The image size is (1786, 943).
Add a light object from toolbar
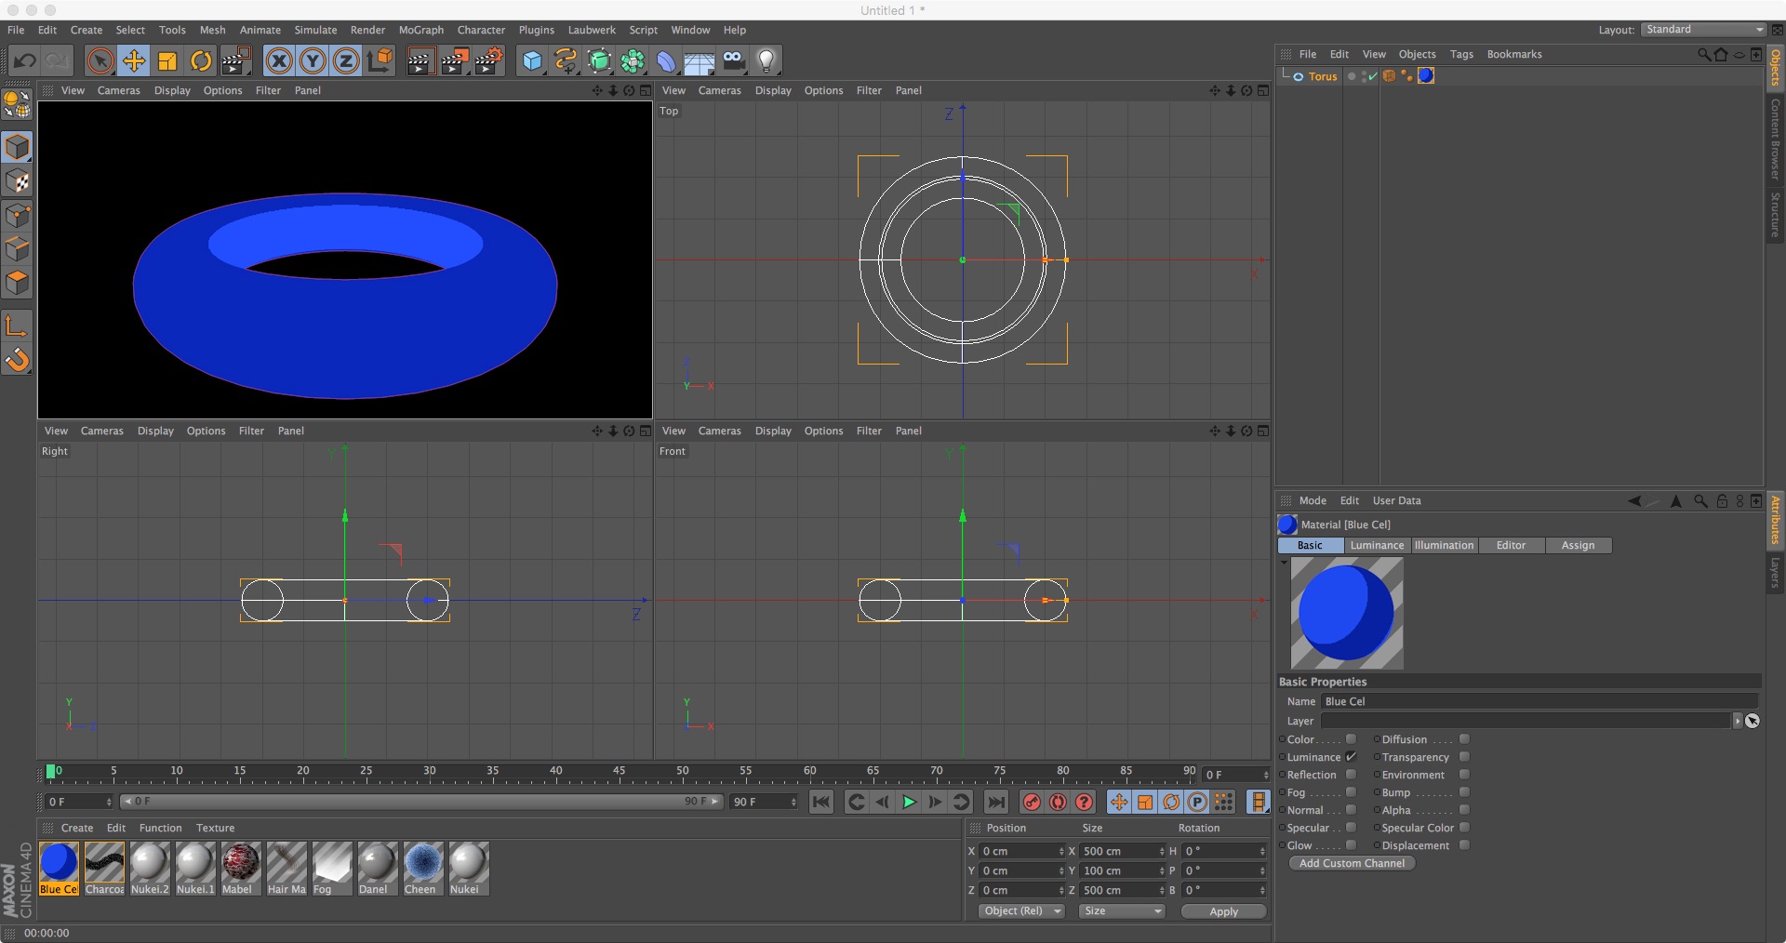pyautogui.click(x=766, y=61)
